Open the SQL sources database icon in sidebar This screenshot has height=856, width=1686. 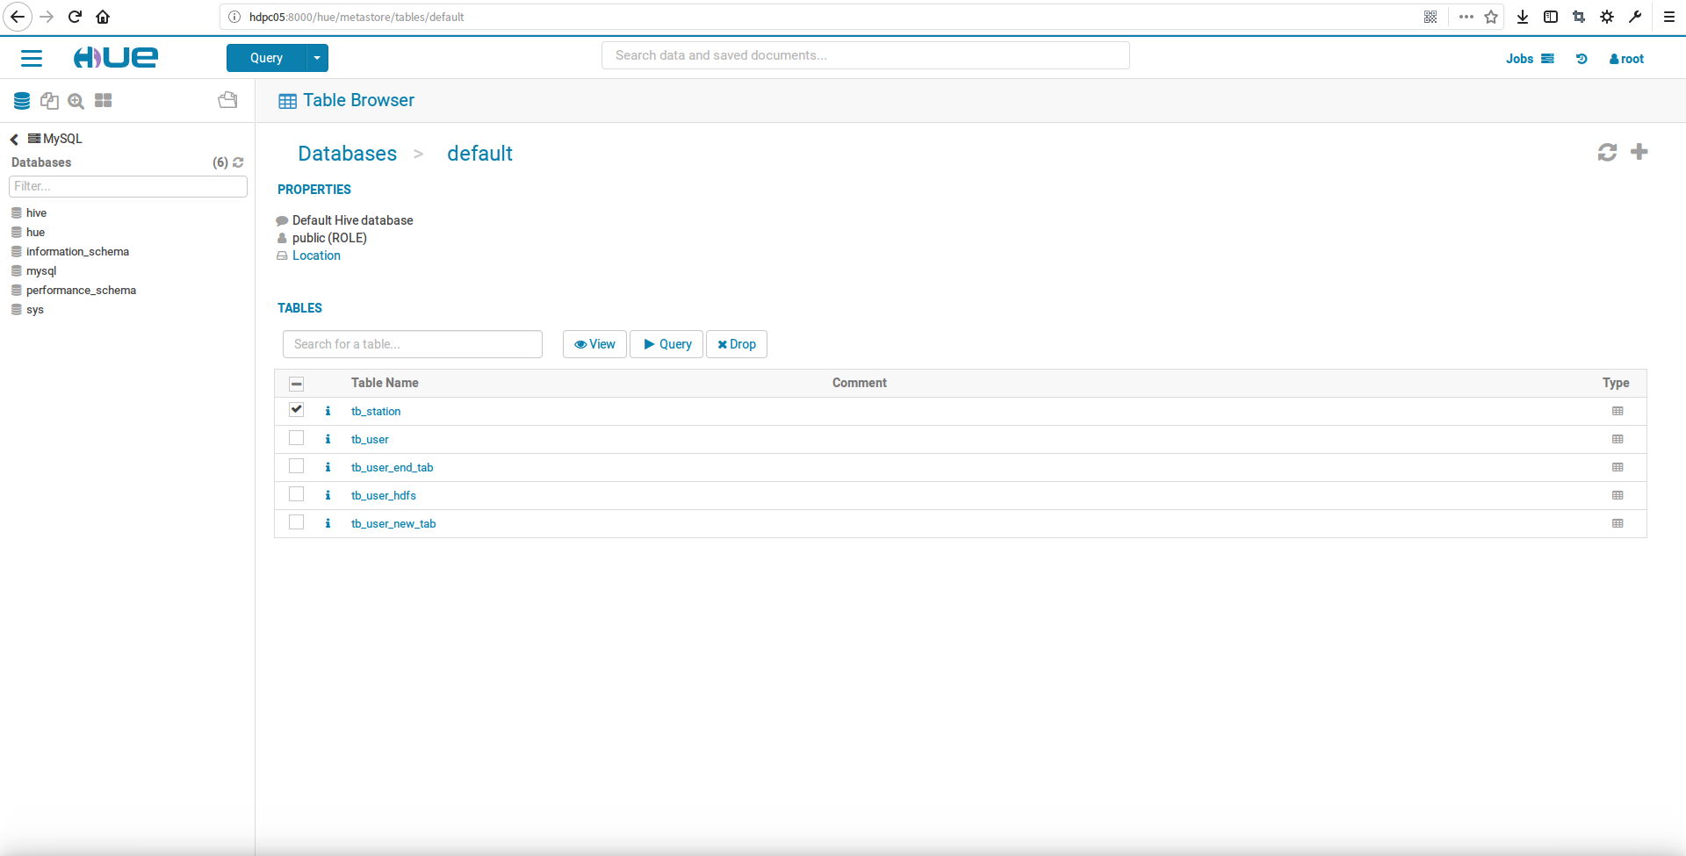coord(22,101)
